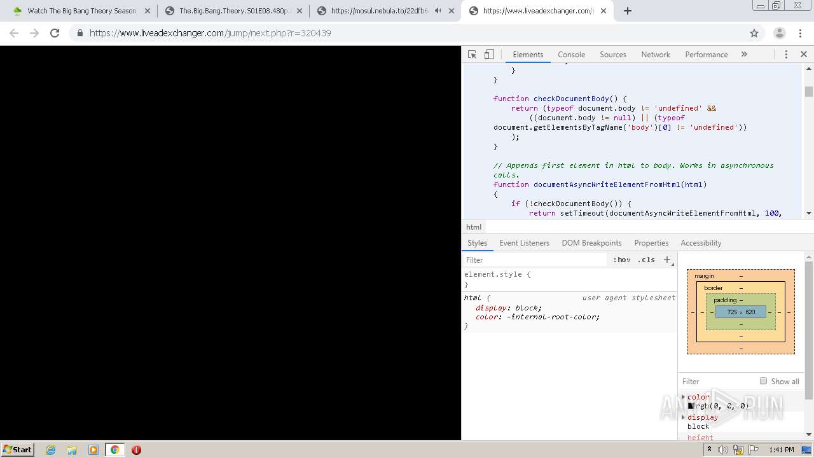Show more DevTools tabs chevron
Screen dimensions: 814x458
tap(744, 55)
